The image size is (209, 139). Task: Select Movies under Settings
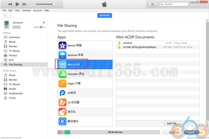tap(13, 46)
